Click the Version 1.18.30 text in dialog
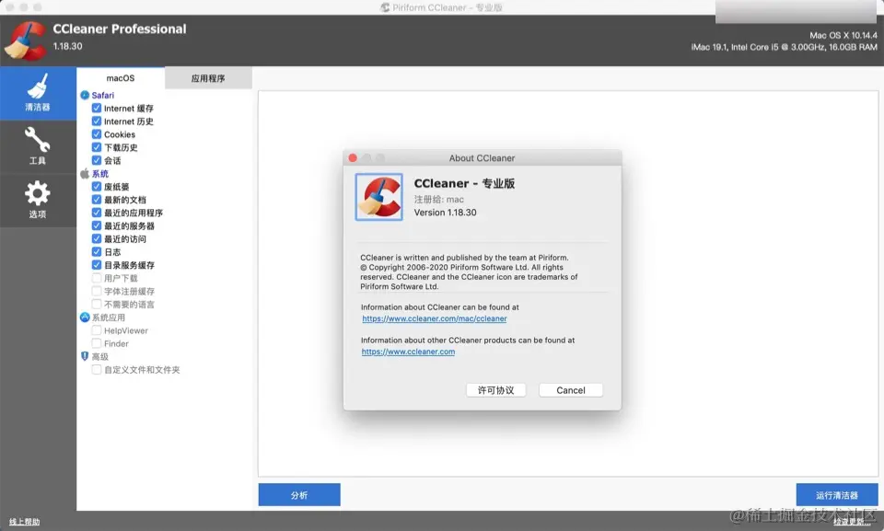Screen dimensions: 884x531 pyautogui.click(x=445, y=213)
